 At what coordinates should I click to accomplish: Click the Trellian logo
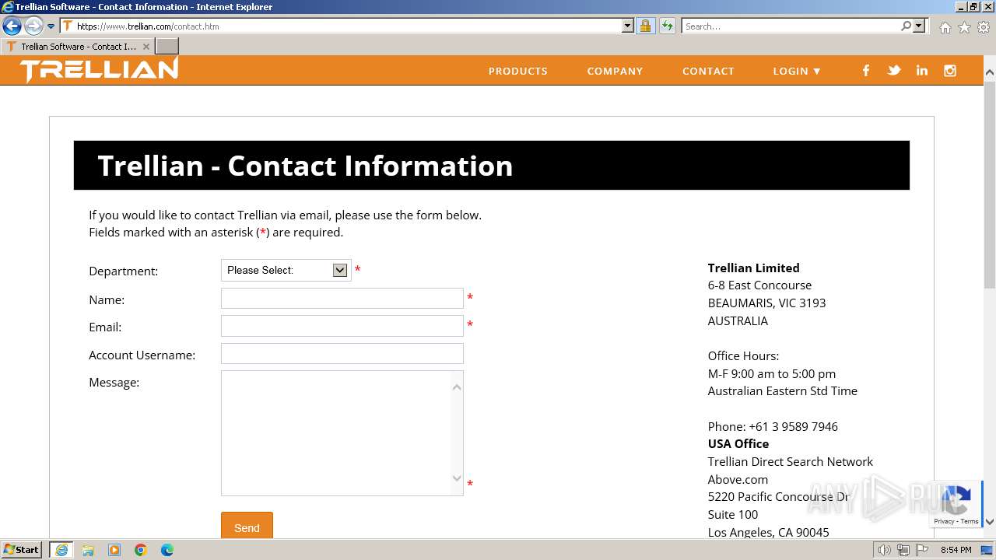pyautogui.click(x=100, y=69)
